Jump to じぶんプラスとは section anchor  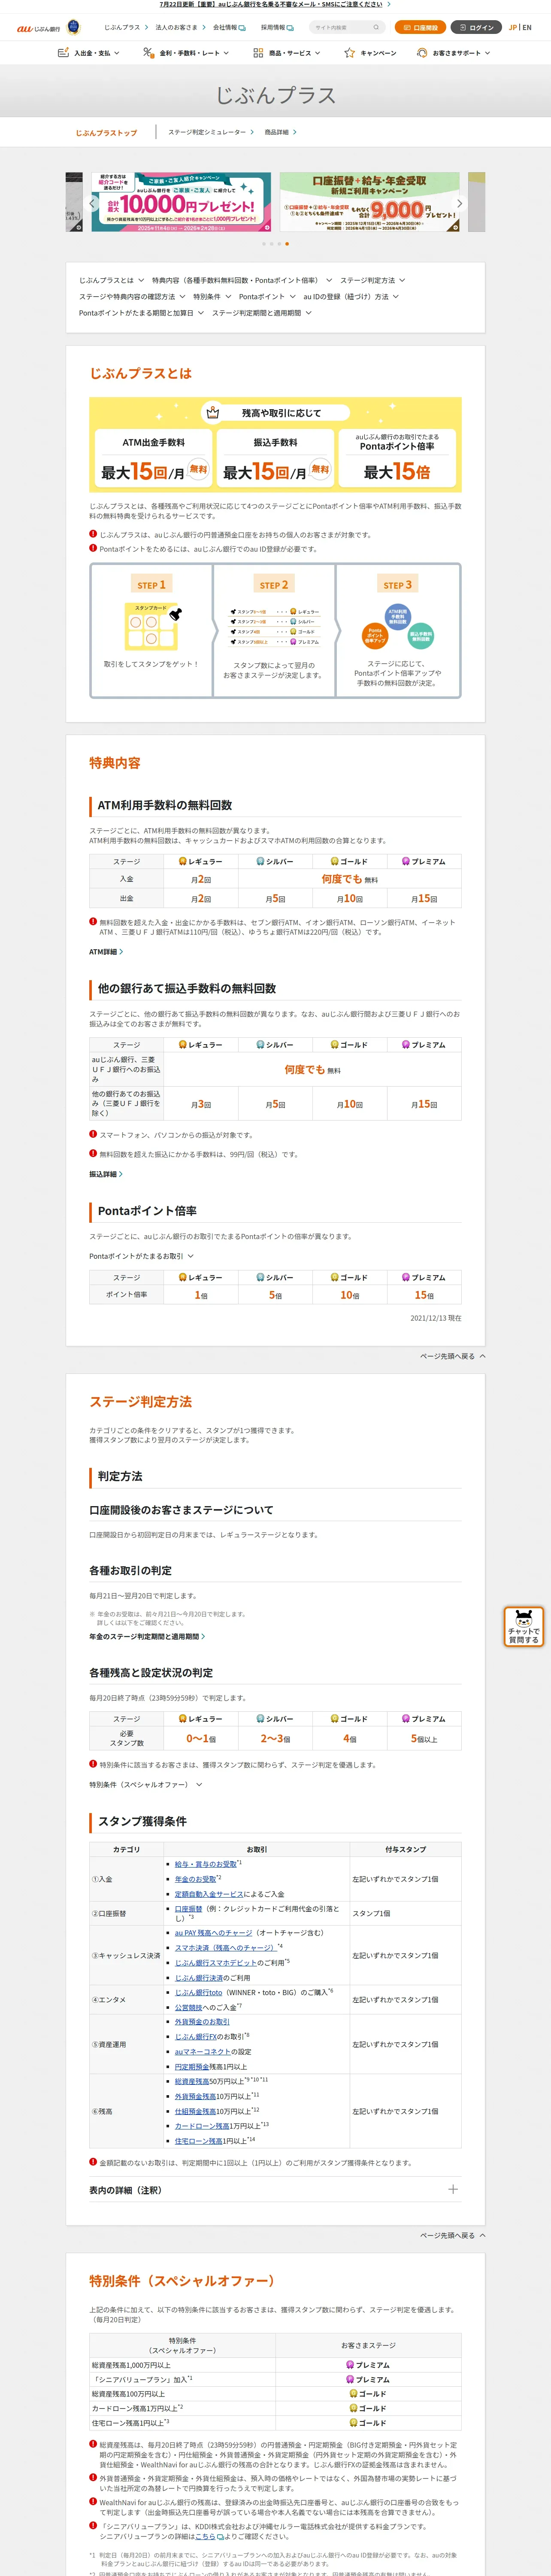coord(111,280)
